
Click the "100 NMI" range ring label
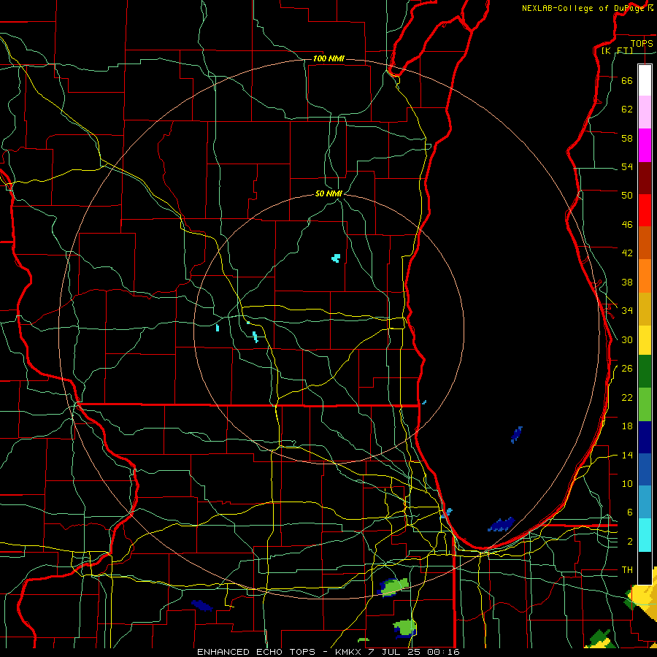(x=328, y=58)
